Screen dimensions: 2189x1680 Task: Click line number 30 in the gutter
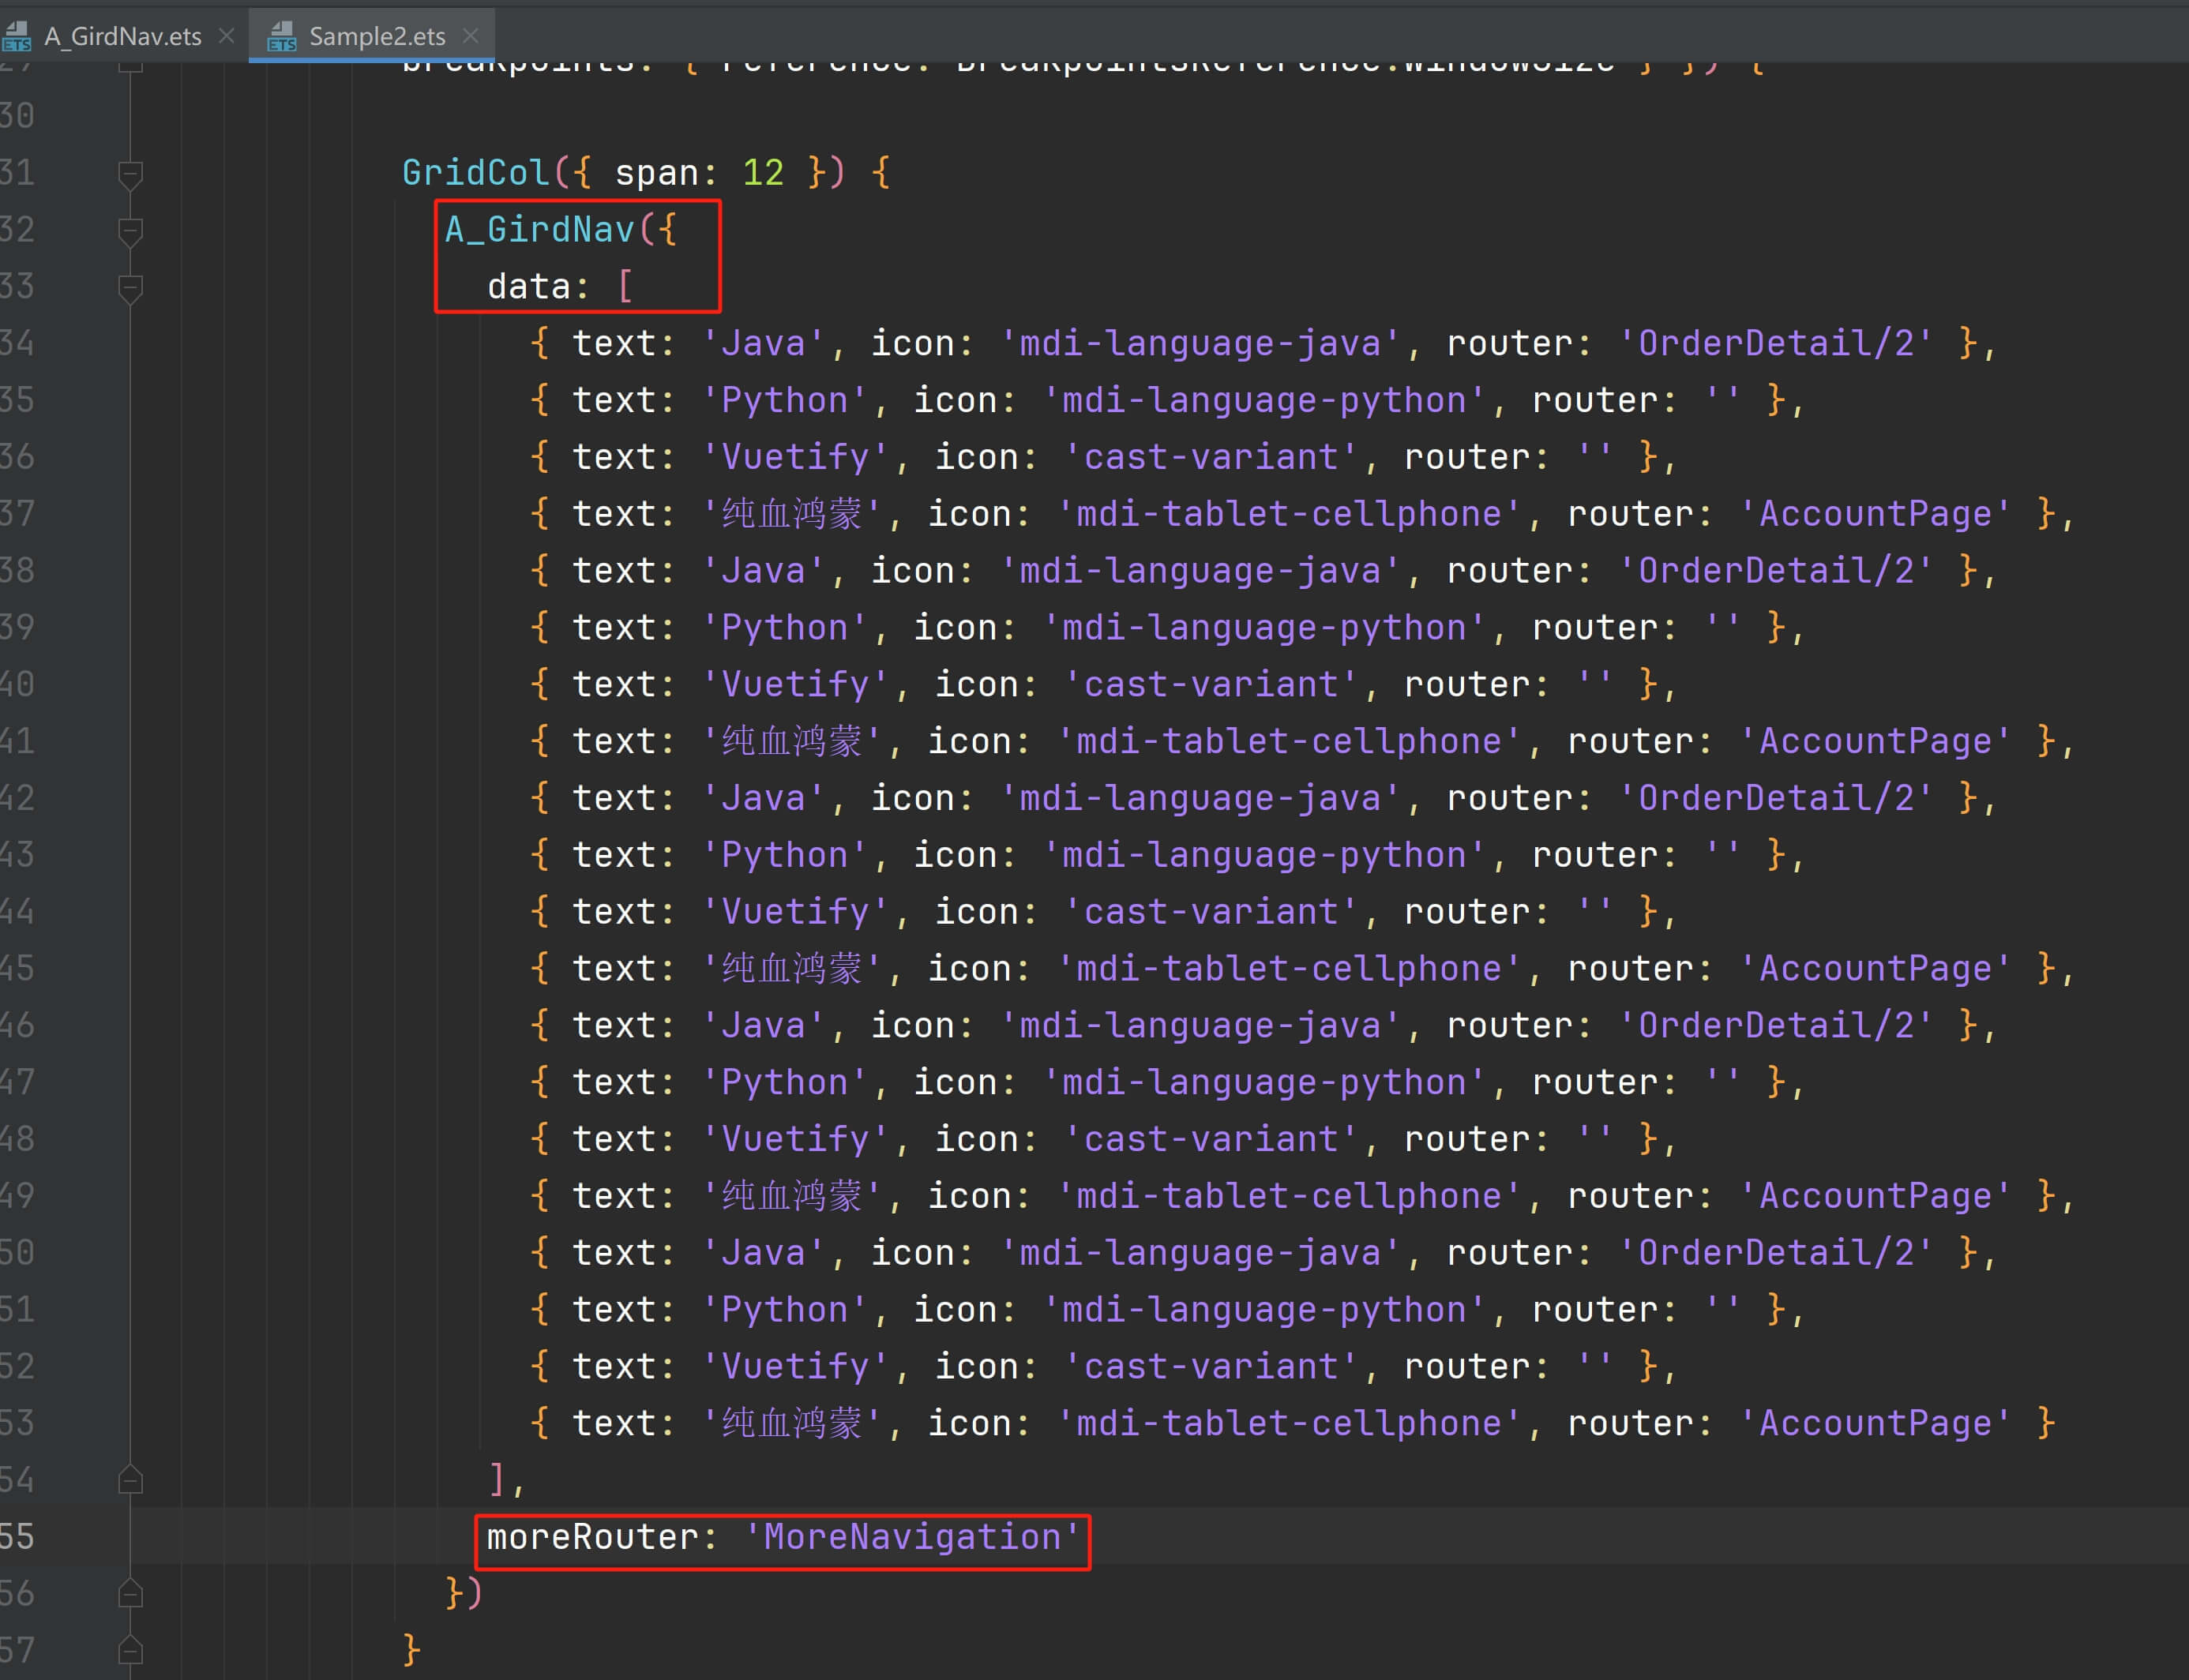point(17,116)
